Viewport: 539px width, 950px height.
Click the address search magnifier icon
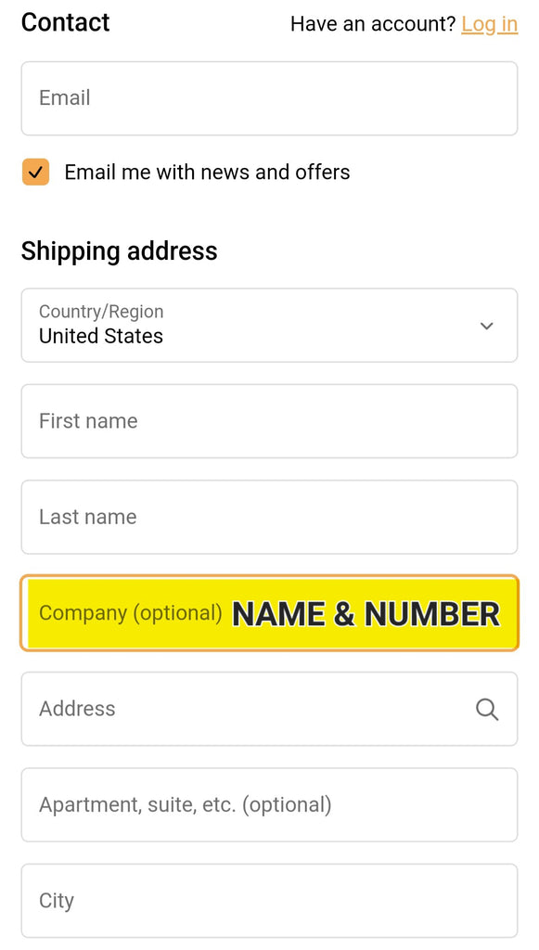487,709
